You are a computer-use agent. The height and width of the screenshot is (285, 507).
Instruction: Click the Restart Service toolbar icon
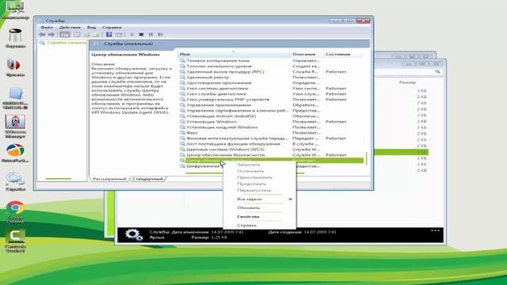[x=160, y=34]
